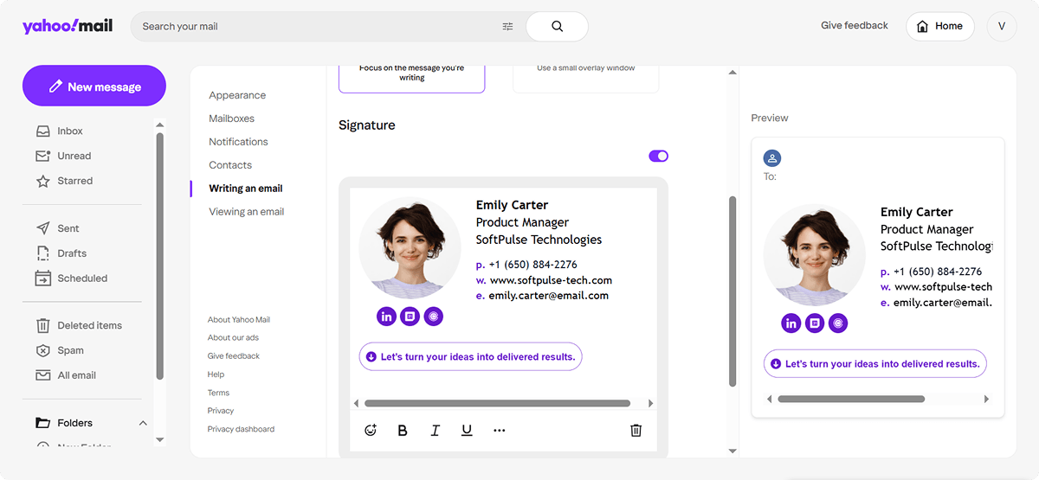This screenshot has width=1039, height=480.
Task: Click scroll left arrow in signature editor
Action: point(356,404)
